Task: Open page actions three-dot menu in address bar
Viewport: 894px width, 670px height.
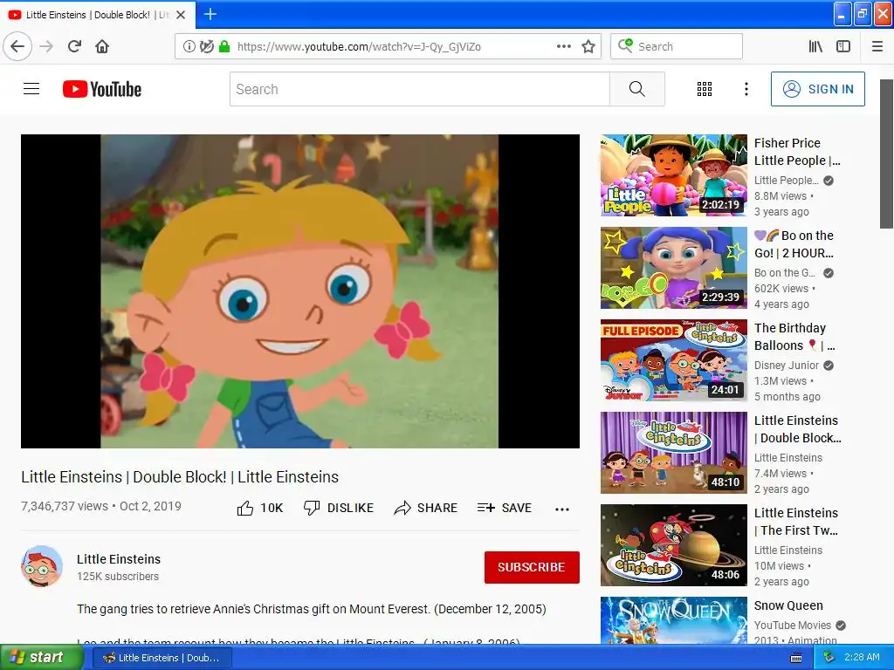Action: tap(563, 46)
